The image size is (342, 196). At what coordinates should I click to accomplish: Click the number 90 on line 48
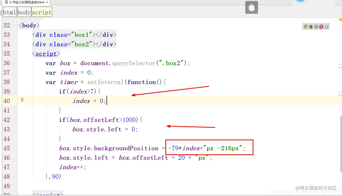[x=55, y=177]
